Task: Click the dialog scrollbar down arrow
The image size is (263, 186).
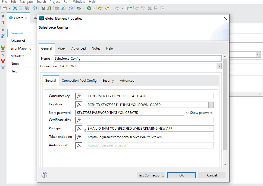Action: (x=225, y=164)
